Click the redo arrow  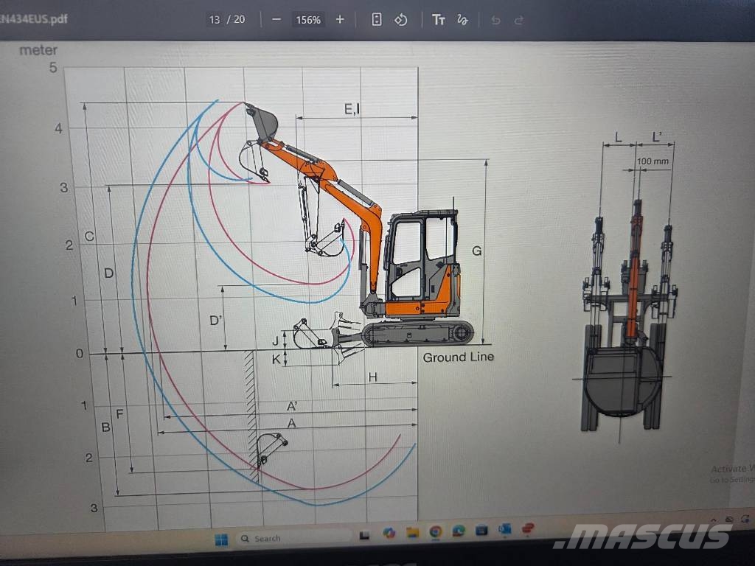click(x=518, y=20)
